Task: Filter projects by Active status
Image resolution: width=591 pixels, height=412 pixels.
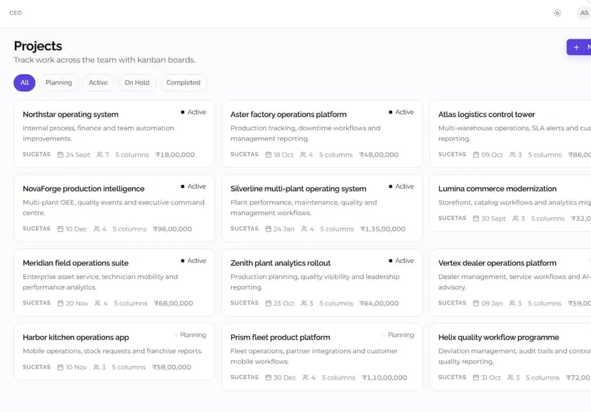Action: coord(98,83)
